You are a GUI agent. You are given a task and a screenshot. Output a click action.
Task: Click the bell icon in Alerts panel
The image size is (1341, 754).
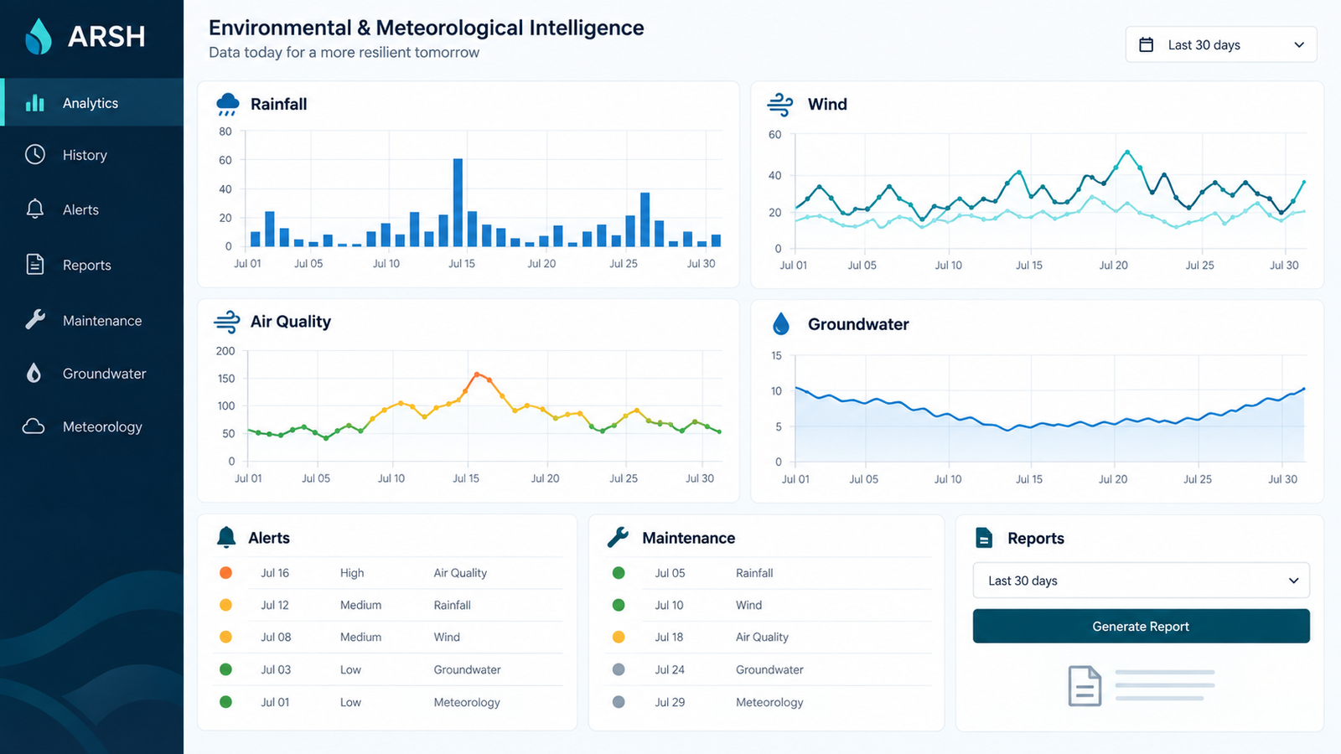(226, 537)
